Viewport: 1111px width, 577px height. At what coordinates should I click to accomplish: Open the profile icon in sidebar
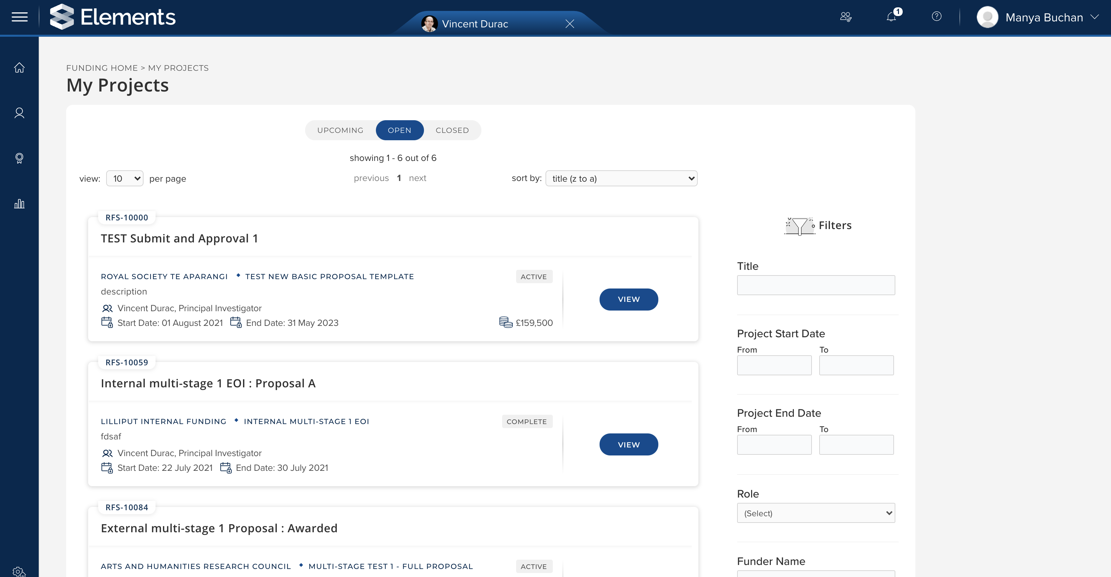pyautogui.click(x=19, y=113)
